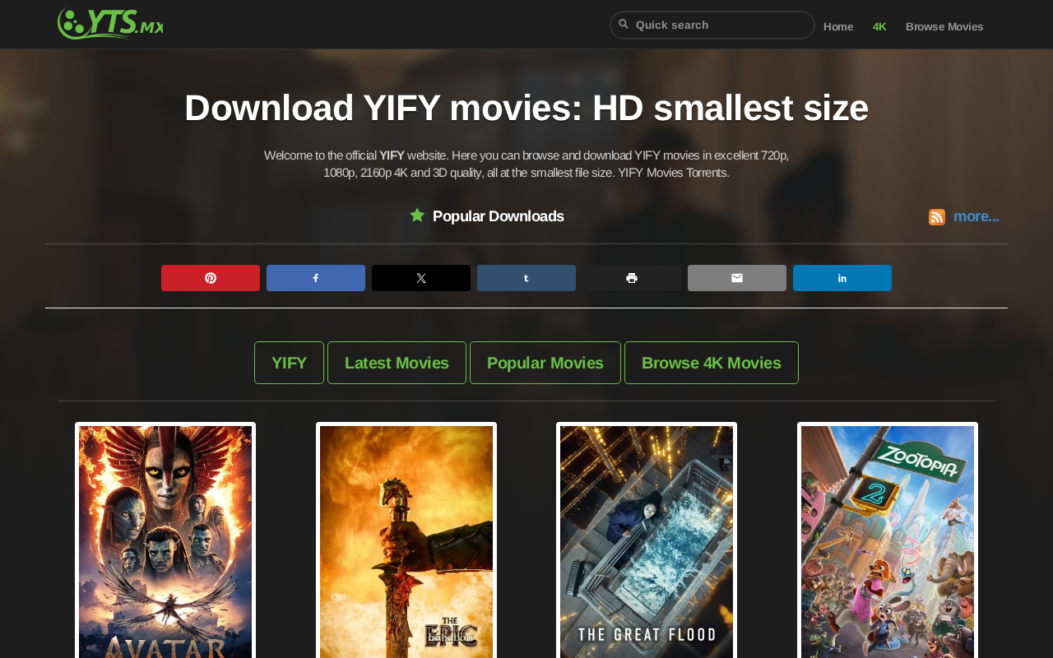Share on Facebook
This screenshot has width=1053, height=658.
click(x=316, y=278)
